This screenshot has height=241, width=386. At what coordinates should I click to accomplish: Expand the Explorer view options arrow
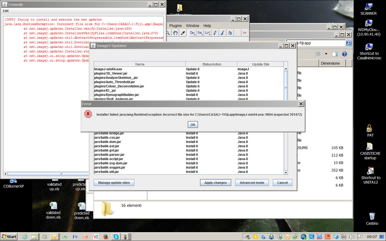(326, 54)
